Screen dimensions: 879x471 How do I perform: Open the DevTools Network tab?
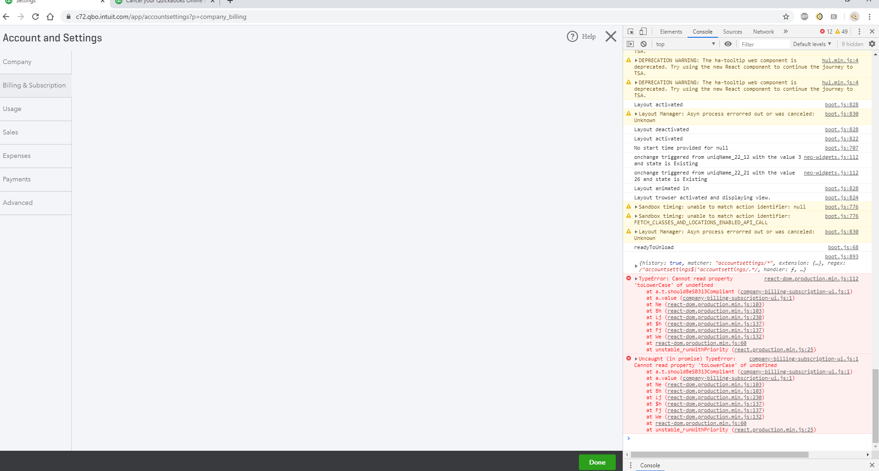click(763, 31)
